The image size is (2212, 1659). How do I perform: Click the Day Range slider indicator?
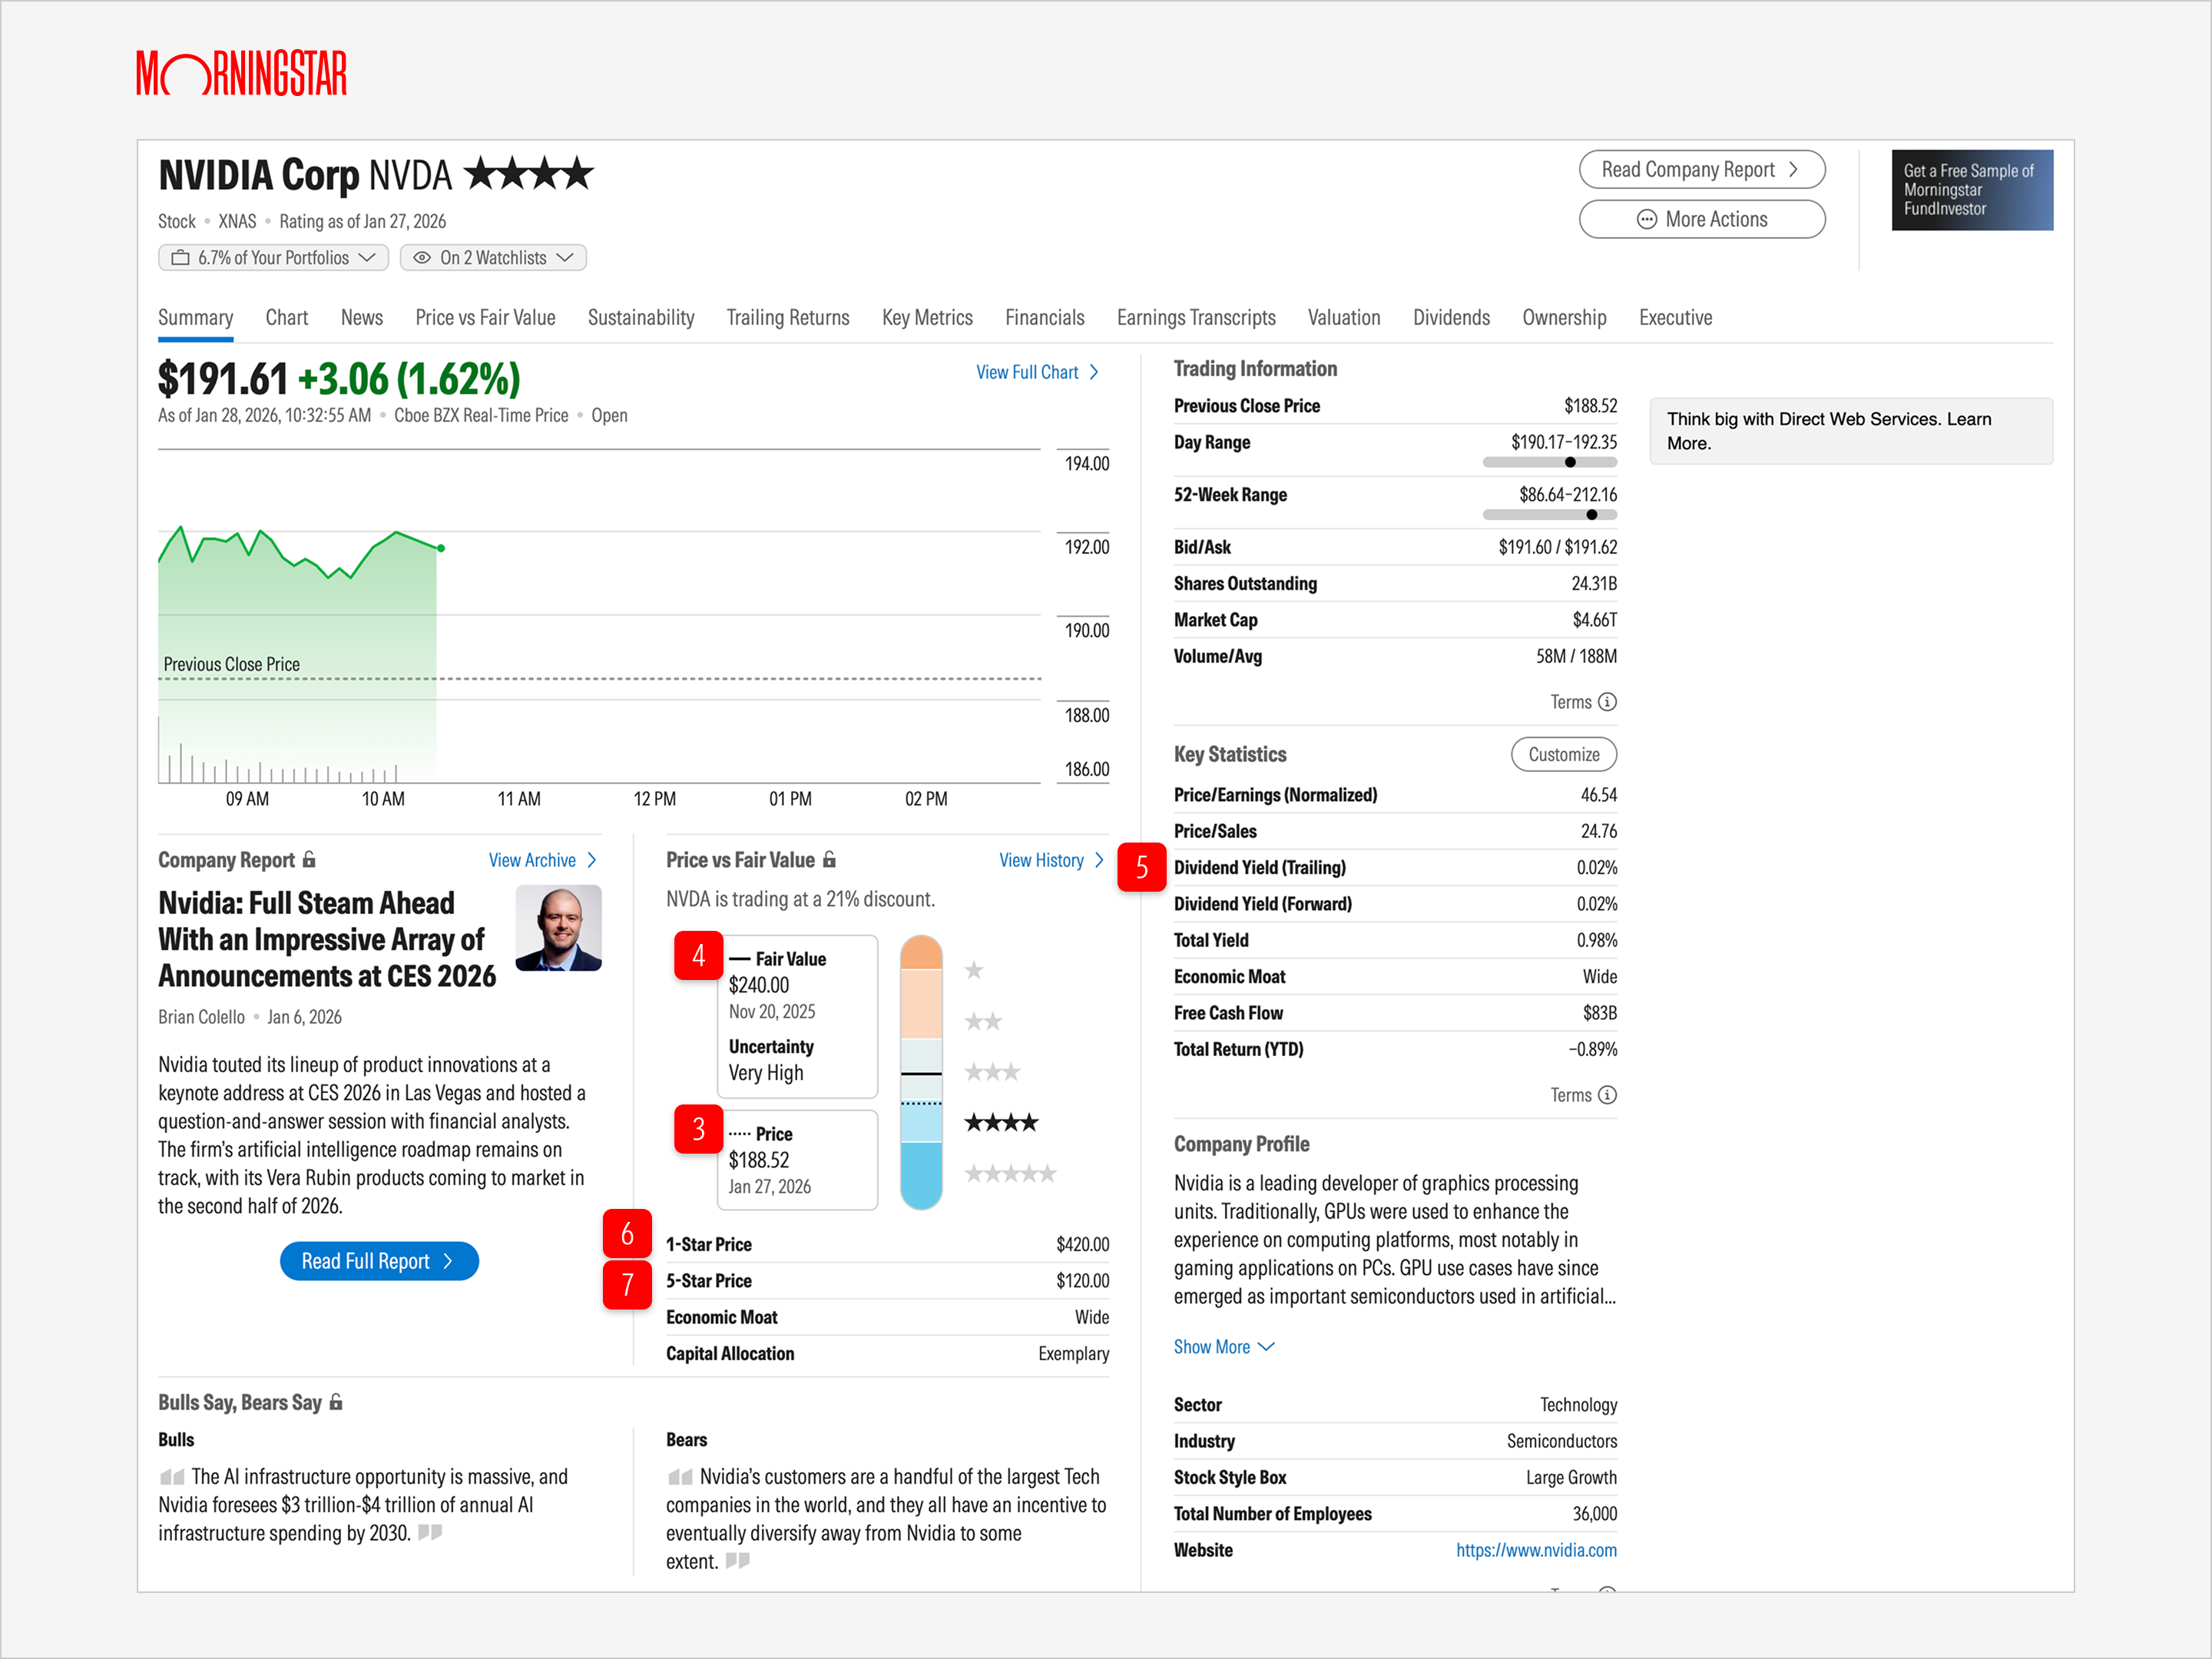(x=1570, y=462)
